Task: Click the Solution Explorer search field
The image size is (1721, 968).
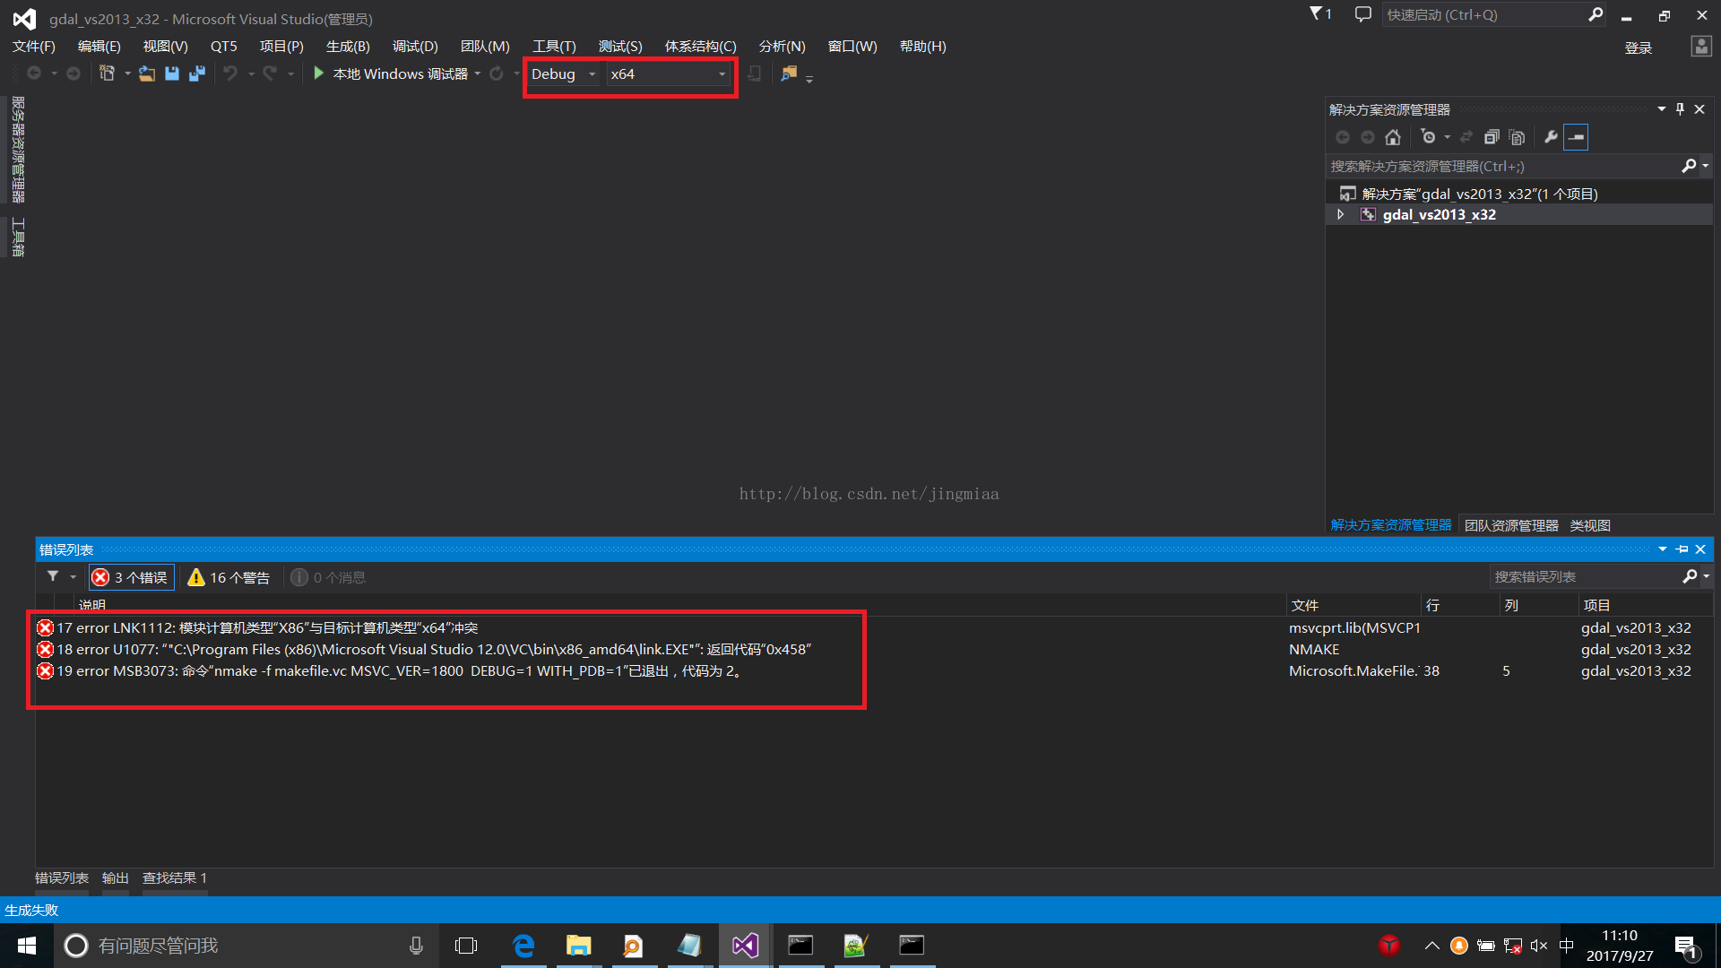Action: (x=1502, y=166)
